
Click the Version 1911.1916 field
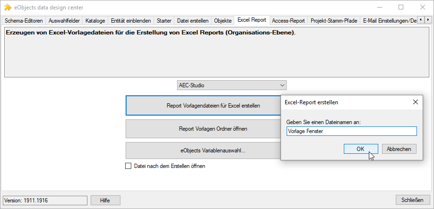coord(45,201)
